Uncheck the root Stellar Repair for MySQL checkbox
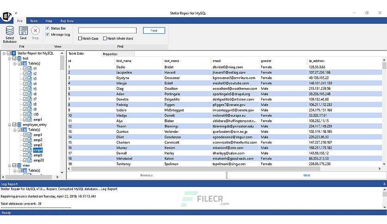Screen dimensions: 387x224 tap(9, 53)
